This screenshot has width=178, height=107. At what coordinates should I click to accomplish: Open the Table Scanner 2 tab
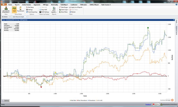point(106,5)
